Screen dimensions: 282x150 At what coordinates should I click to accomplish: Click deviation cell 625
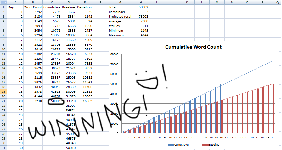(x=85, y=12)
